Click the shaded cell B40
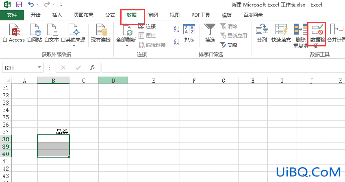The image size is (345, 182). point(53,153)
